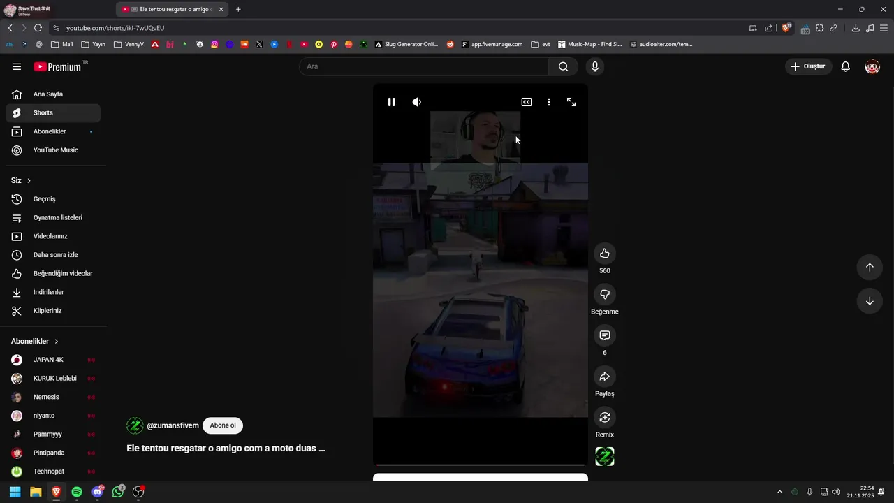Open the comments with 6 replies
Viewport: 894px width, 503px height.
[x=605, y=335]
